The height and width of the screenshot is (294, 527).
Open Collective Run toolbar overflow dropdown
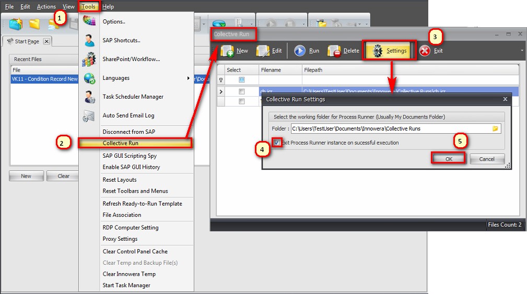click(x=522, y=51)
